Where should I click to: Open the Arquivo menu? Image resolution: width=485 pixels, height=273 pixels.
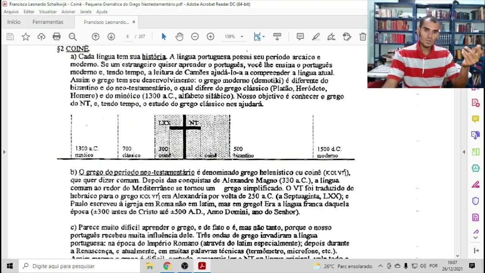(11, 12)
